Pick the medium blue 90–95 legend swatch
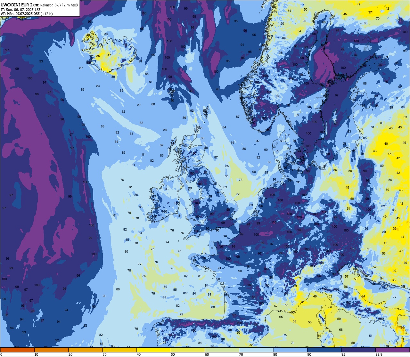410x357 pixels. [324, 350]
